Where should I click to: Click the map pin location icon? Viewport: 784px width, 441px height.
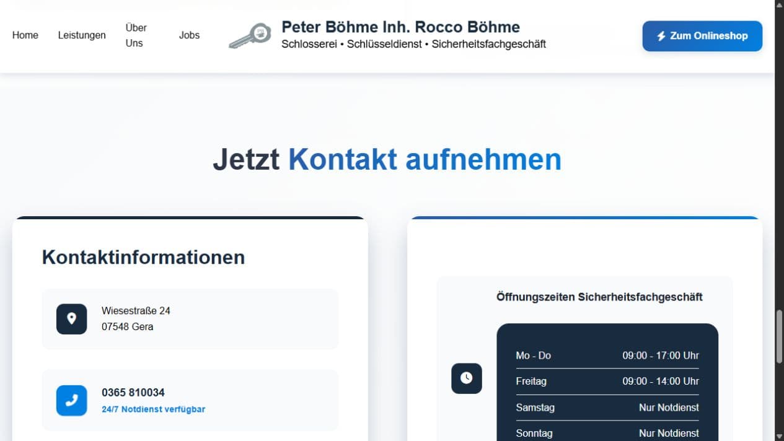coord(72,319)
